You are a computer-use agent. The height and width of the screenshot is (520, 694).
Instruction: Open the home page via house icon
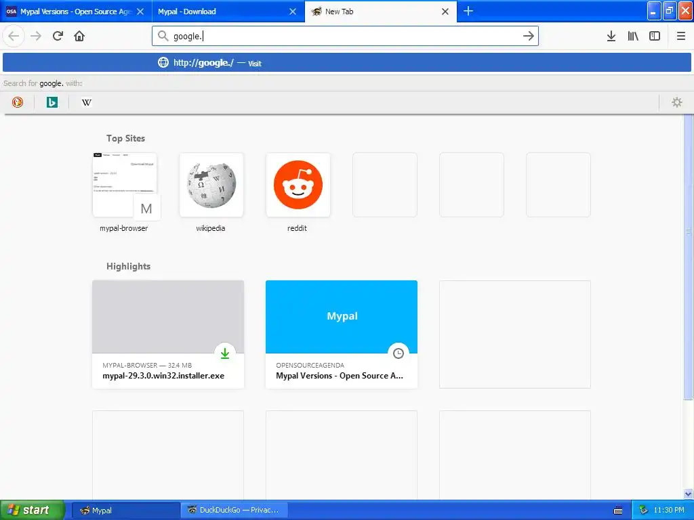click(79, 36)
